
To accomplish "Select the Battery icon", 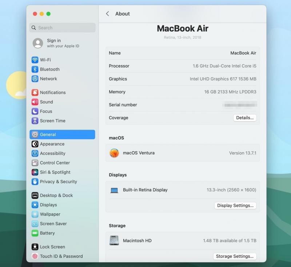I will [35, 233].
